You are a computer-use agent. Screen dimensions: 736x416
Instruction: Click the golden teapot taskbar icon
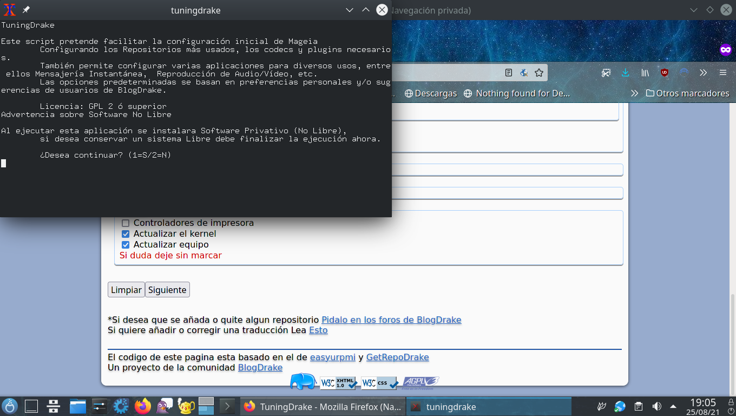coord(186,406)
